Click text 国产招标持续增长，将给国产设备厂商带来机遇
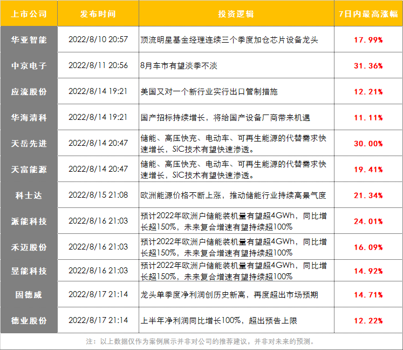Image resolution: width=403 pixels, height=350 pixels. pos(225,118)
